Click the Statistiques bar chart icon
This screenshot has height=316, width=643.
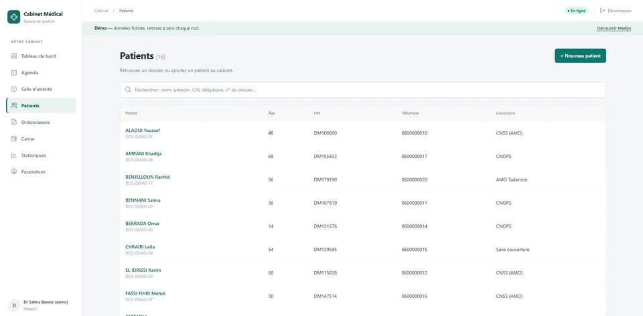14,155
